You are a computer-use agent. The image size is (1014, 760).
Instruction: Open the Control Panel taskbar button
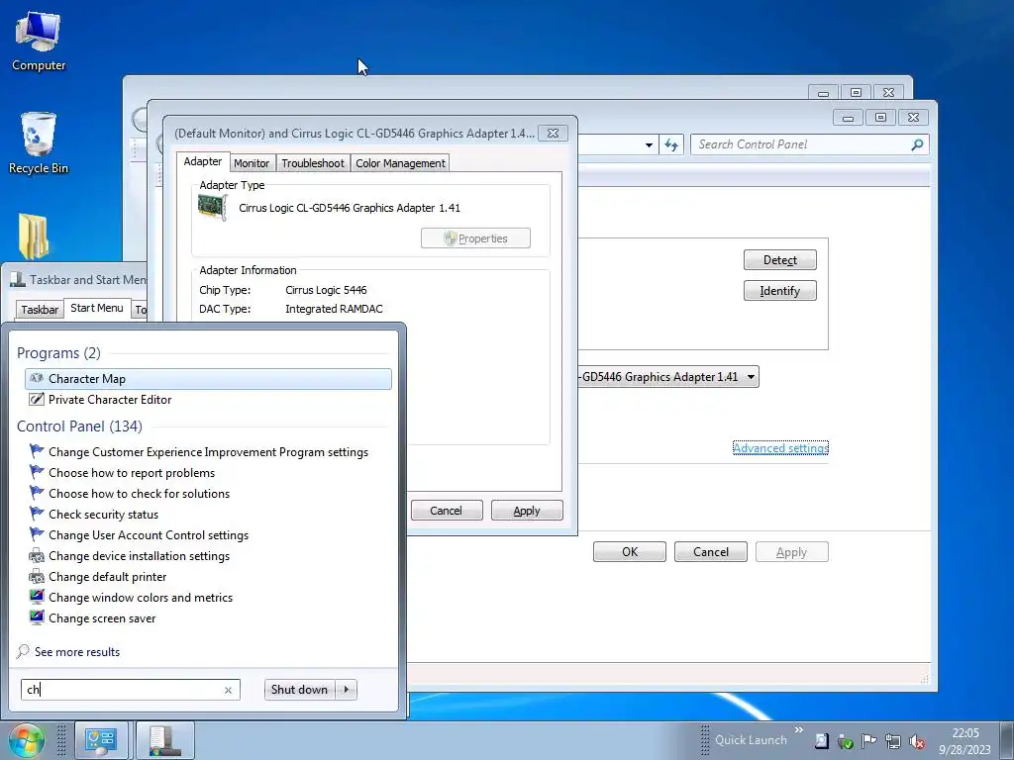coord(101,740)
